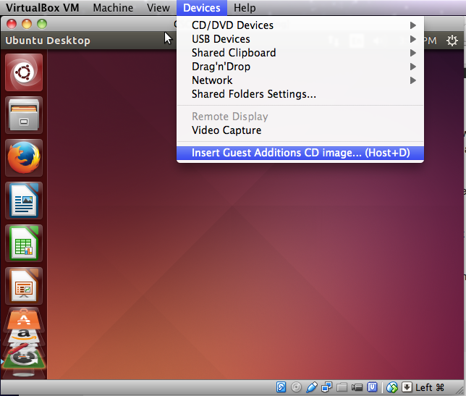Click the USB devices status icon
Screen dimensions: 466x396
311,387
